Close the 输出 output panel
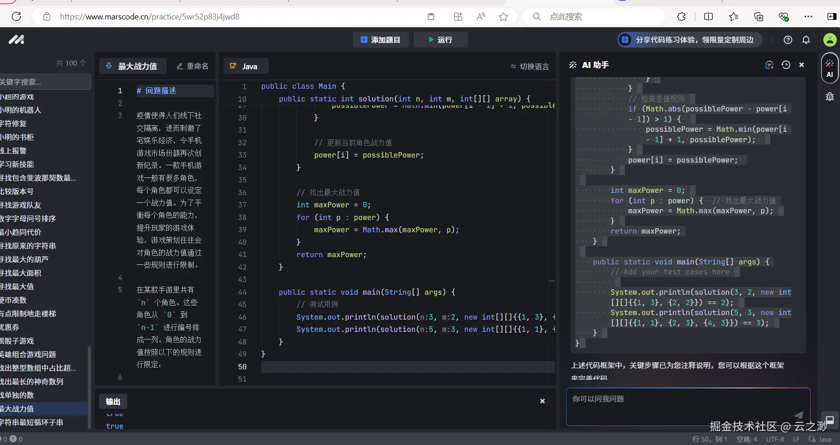The width and height of the screenshot is (840, 445). pyautogui.click(x=542, y=401)
